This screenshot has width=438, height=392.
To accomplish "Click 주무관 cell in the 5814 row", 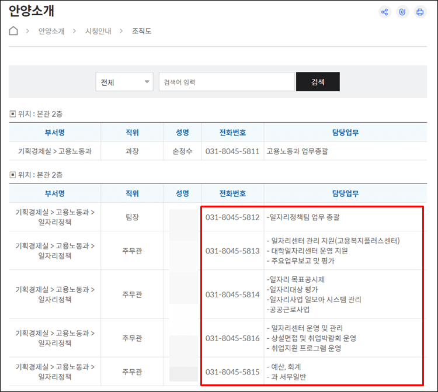I will (x=132, y=294).
